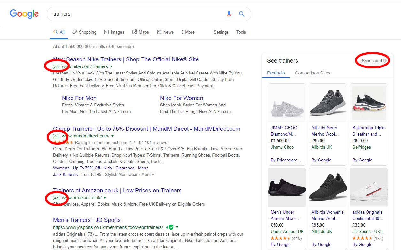Click the blue search magnifier icon
Image resolution: width=401 pixels, height=250 pixels.
click(x=242, y=14)
